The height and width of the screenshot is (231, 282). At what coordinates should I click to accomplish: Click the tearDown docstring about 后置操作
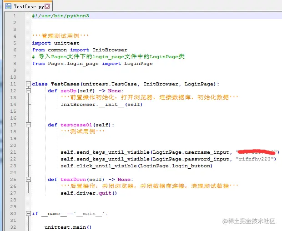(149, 186)
